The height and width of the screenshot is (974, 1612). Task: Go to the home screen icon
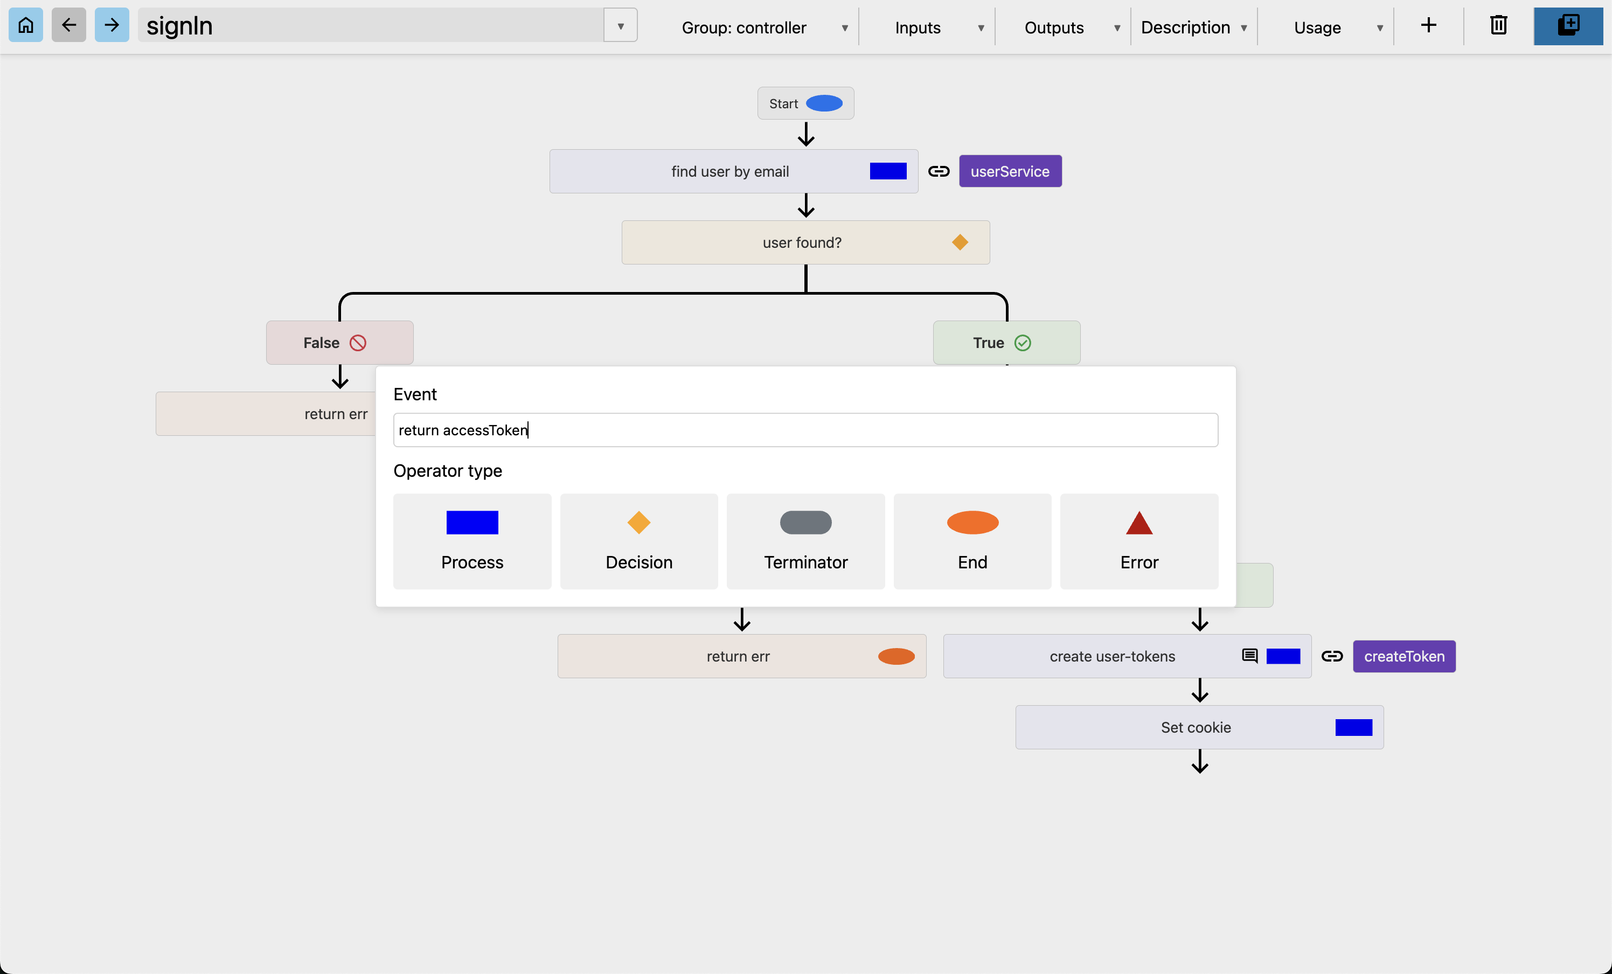[x=25, y=25]
